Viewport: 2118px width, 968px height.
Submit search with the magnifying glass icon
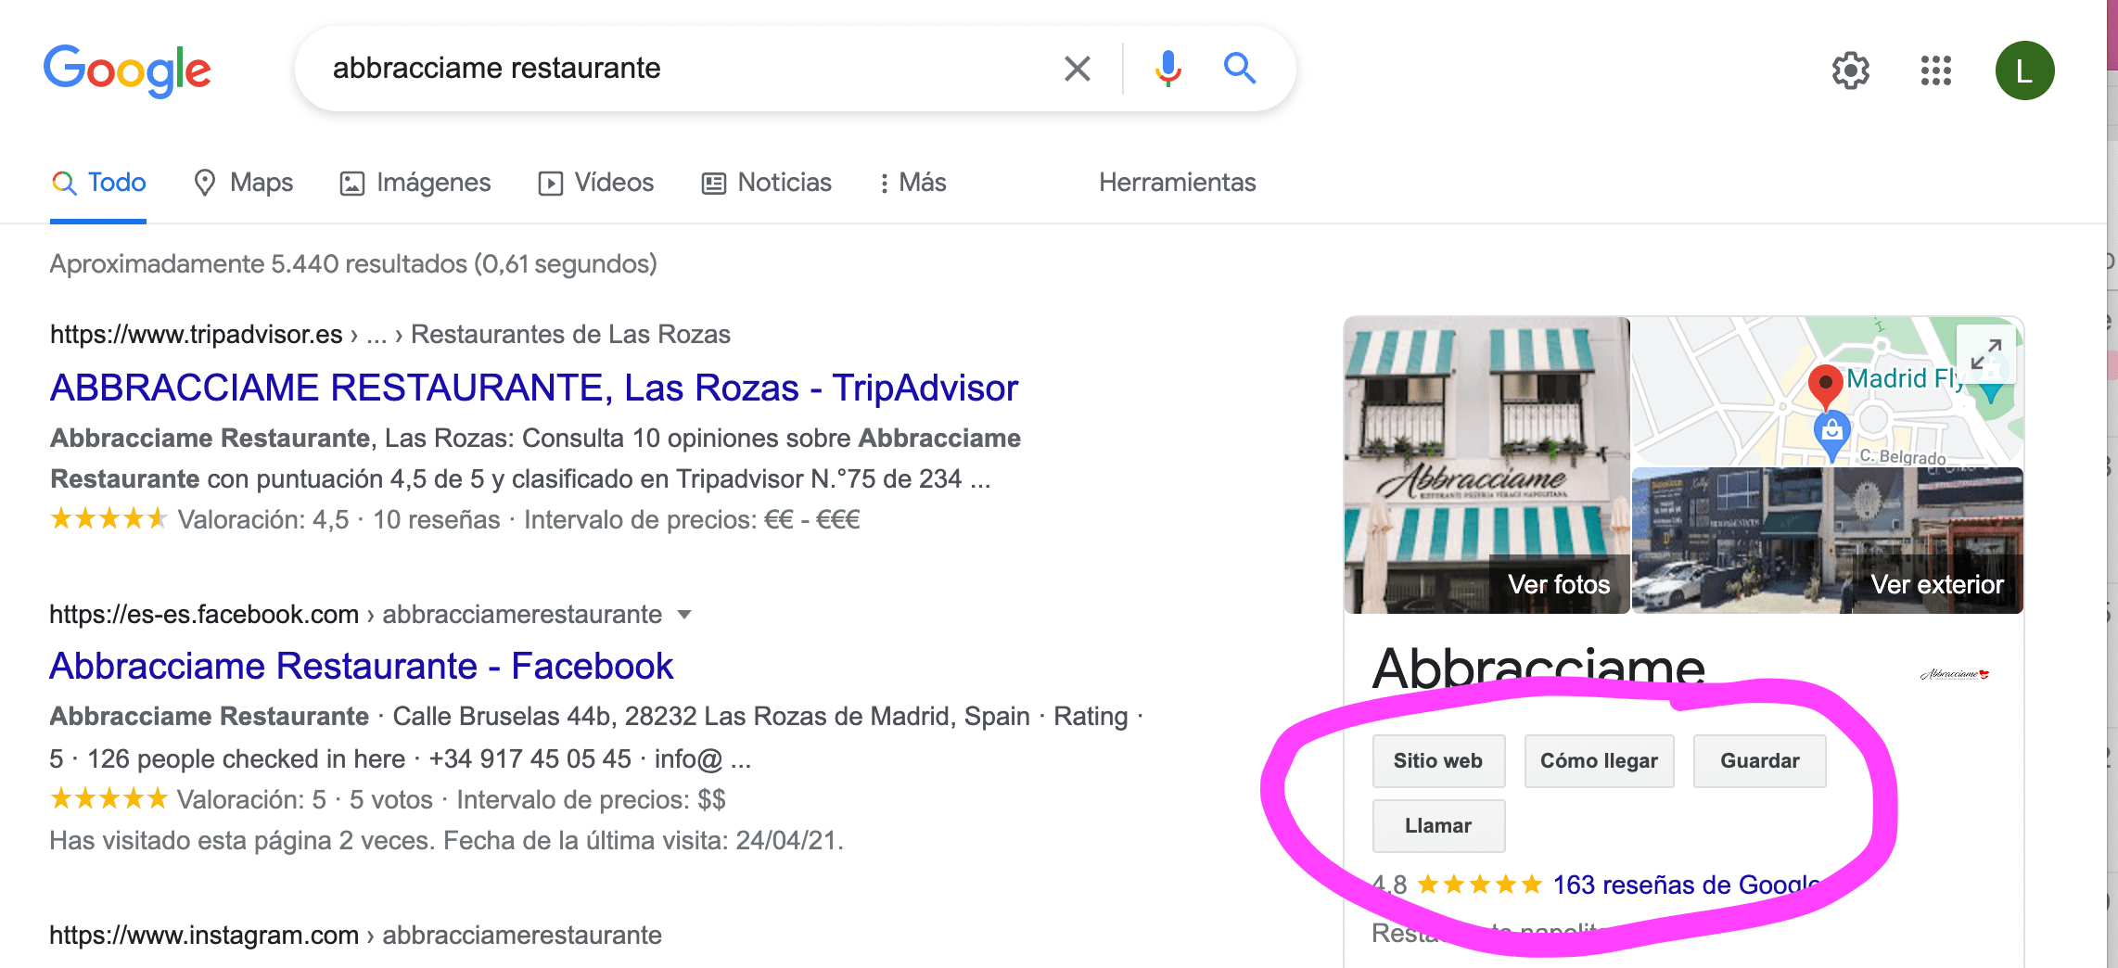[x=1240, y=69]
